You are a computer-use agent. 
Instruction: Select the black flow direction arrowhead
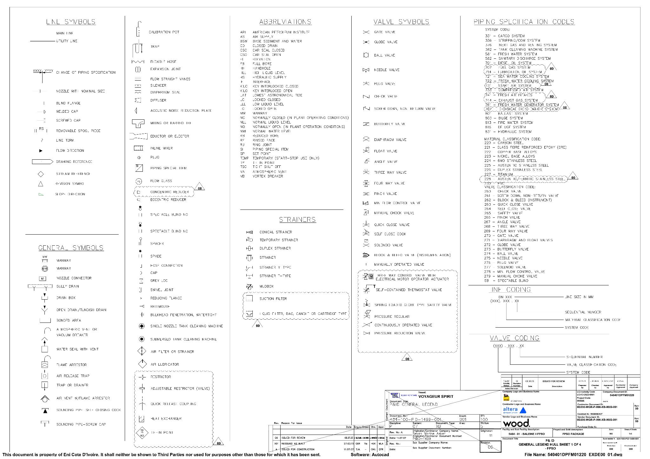(x=41, y=151)
